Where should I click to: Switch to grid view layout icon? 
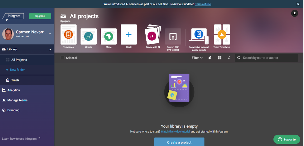pyautogui.click(x=220, y=58)
